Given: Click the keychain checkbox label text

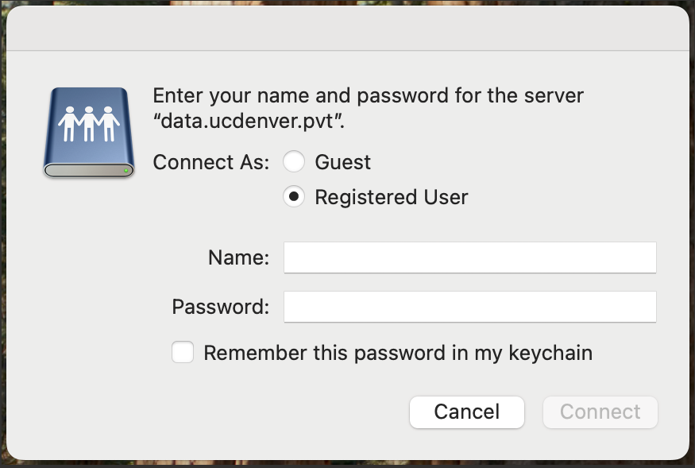Looking at the screenshot, I should (x=398, y=353).
